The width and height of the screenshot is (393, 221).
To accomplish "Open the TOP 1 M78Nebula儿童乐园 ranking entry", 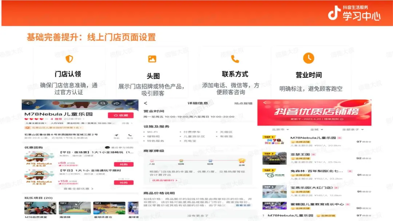I will click(317, 141).
